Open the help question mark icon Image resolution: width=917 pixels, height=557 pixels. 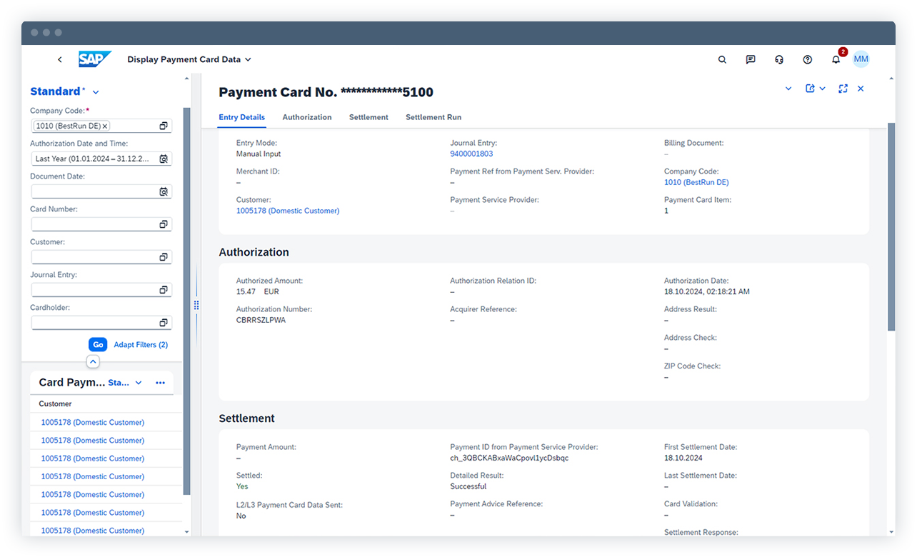click(x=808, y=59)
